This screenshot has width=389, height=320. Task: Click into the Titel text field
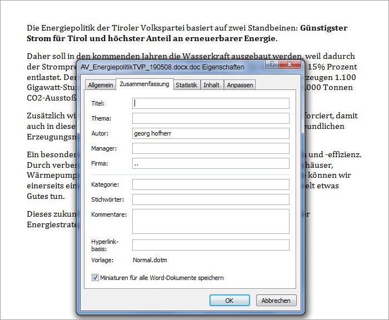point(211,103)
